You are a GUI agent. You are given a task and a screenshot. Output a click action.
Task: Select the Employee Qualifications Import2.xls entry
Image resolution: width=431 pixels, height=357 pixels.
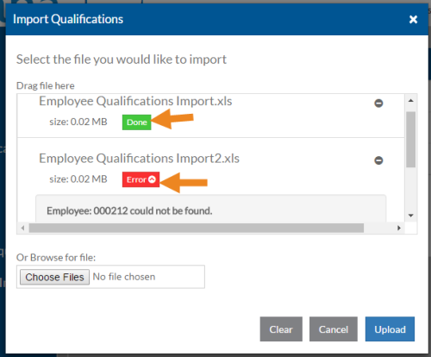tap(139, 159)
